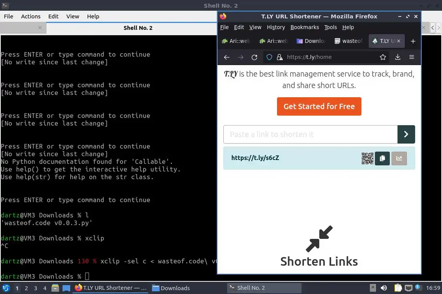Click the display/screen tray icon
442x294 pixels.
tap(408, 288)
